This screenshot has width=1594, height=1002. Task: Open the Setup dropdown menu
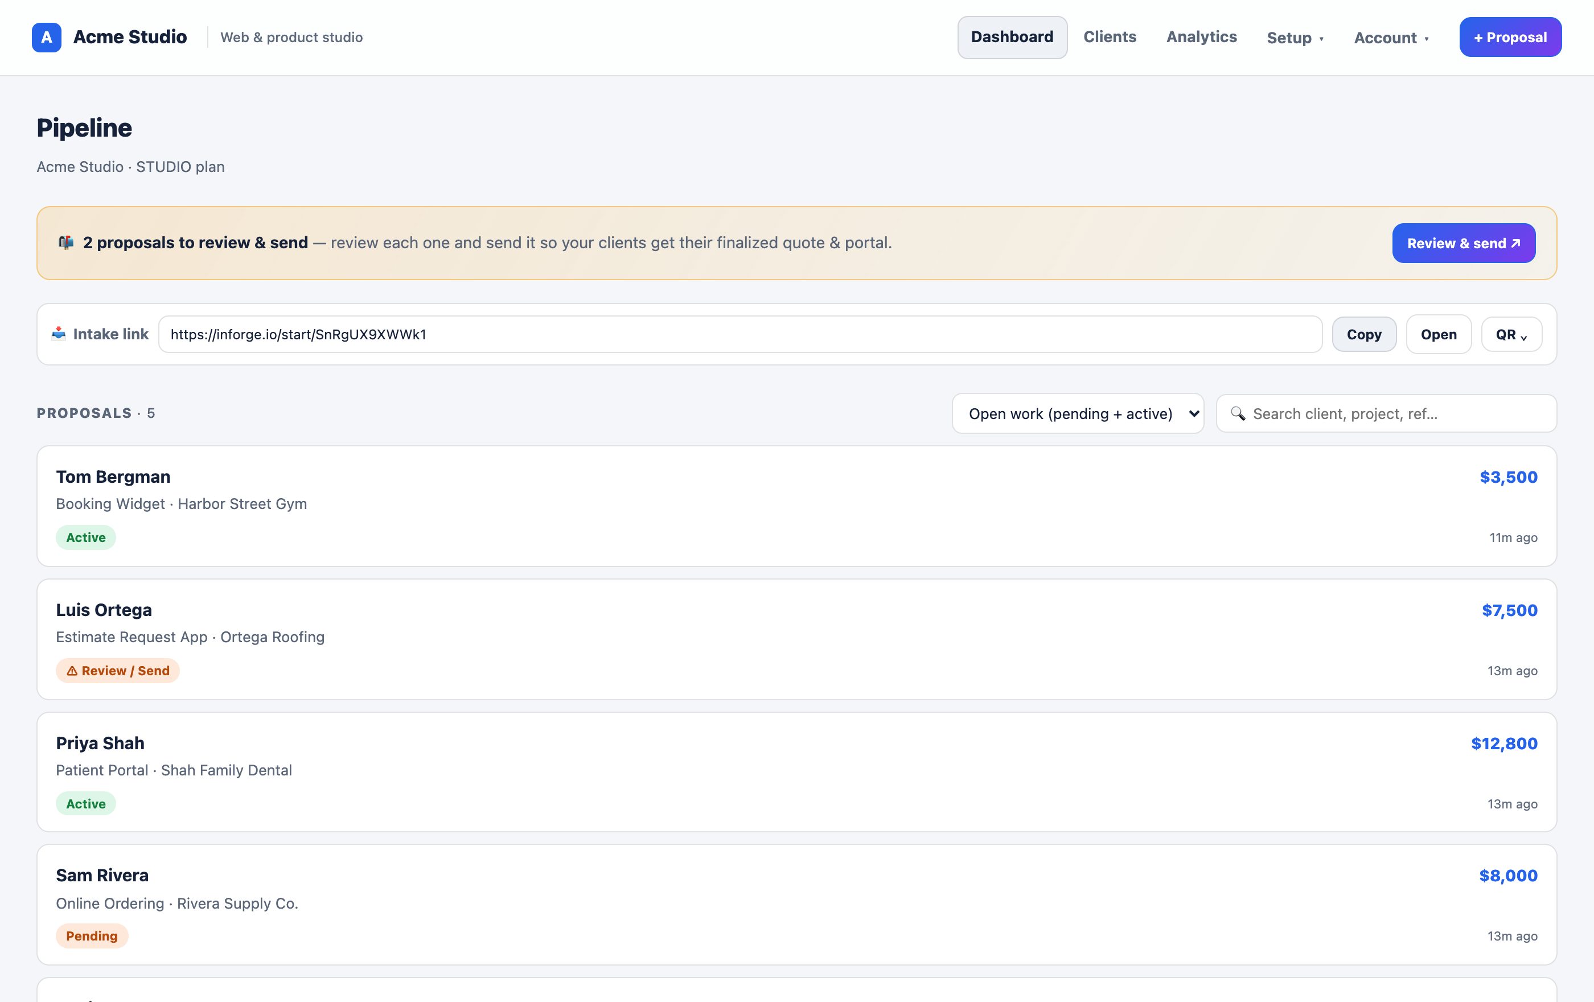coord(1295,38)
